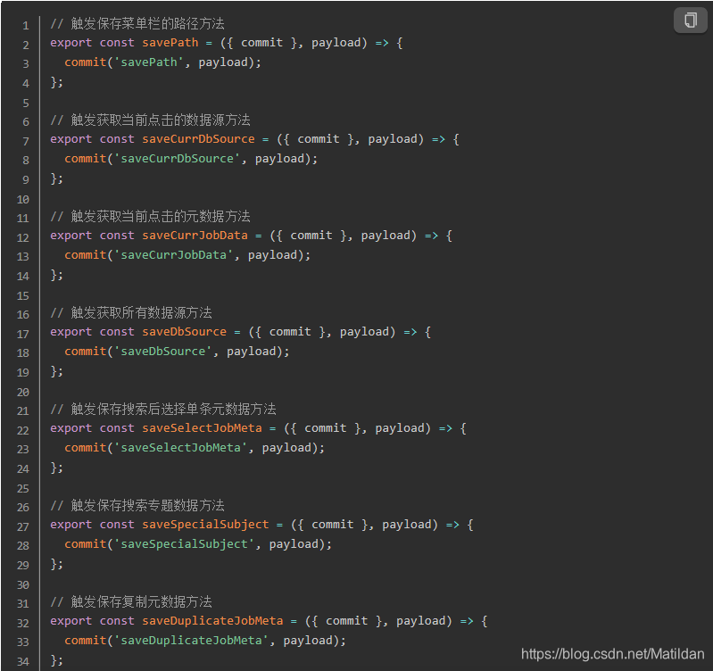Screen dimensions: 713x671
Task: Click closing '};' on line 29
Action: tap(56, 564)
